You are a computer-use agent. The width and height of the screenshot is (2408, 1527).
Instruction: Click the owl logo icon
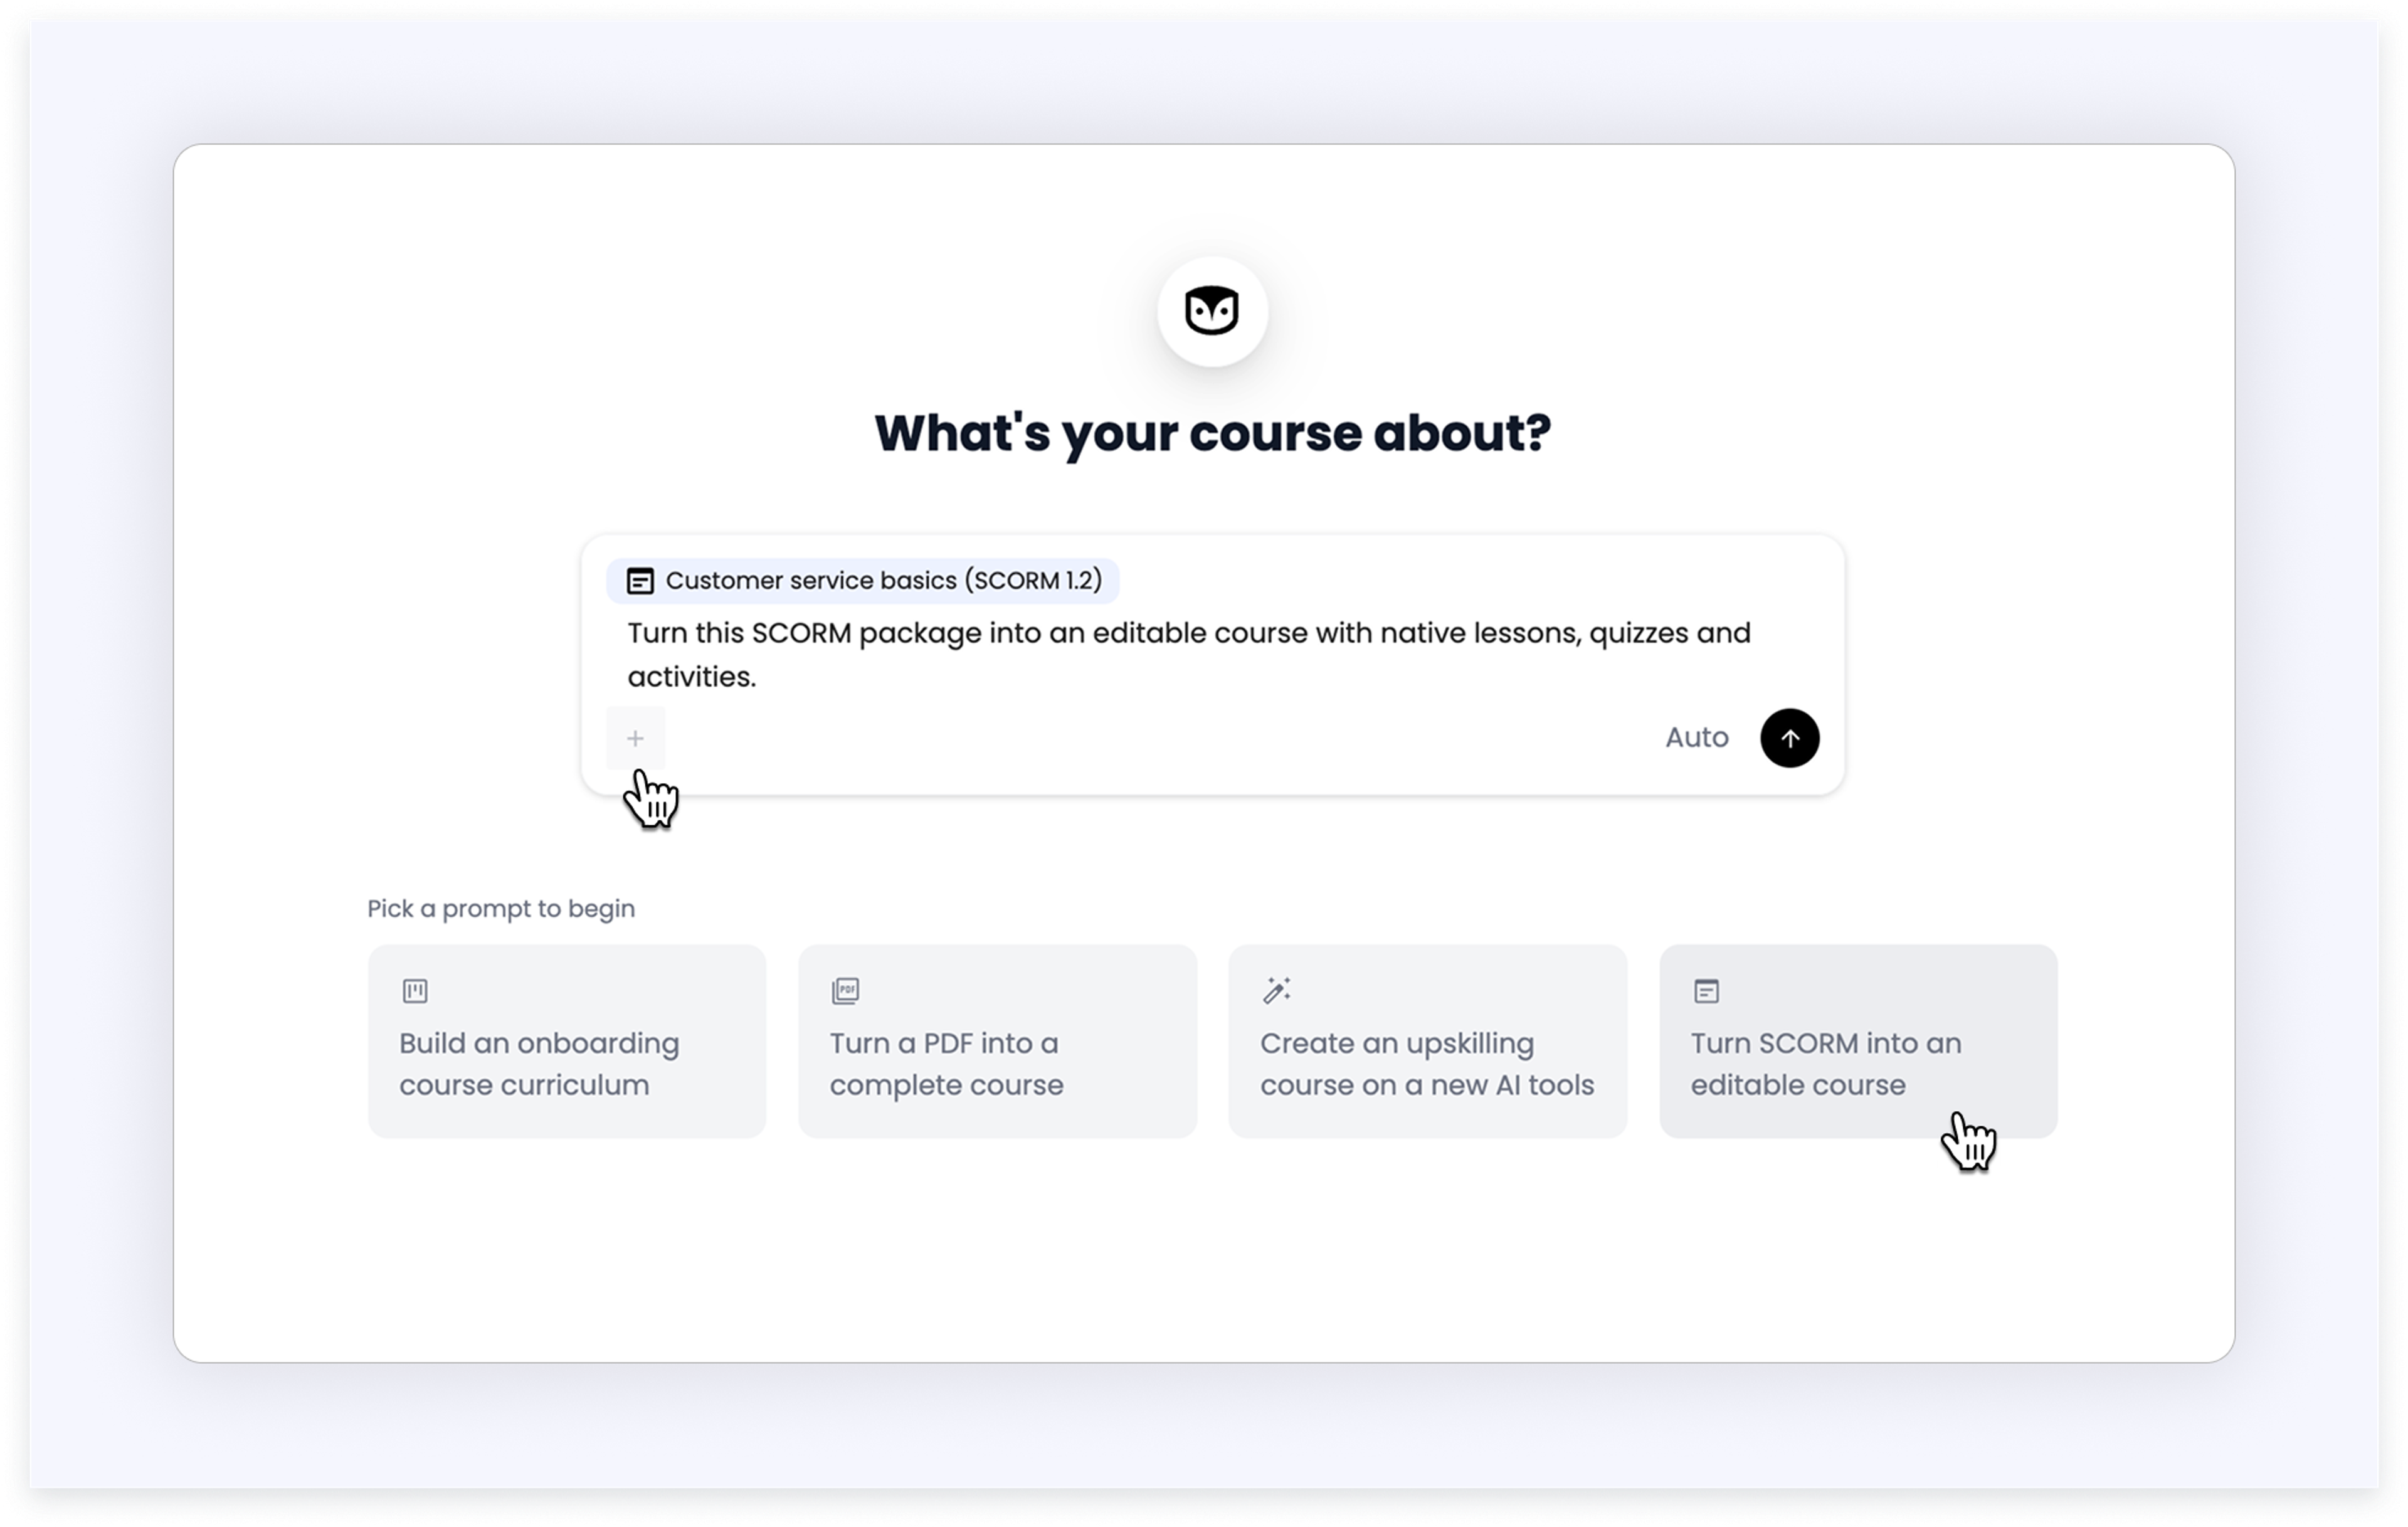(x=1211, y=311)
